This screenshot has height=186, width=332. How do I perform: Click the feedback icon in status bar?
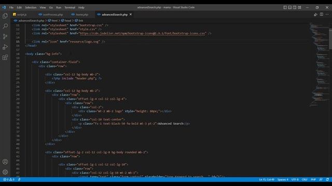321,180
